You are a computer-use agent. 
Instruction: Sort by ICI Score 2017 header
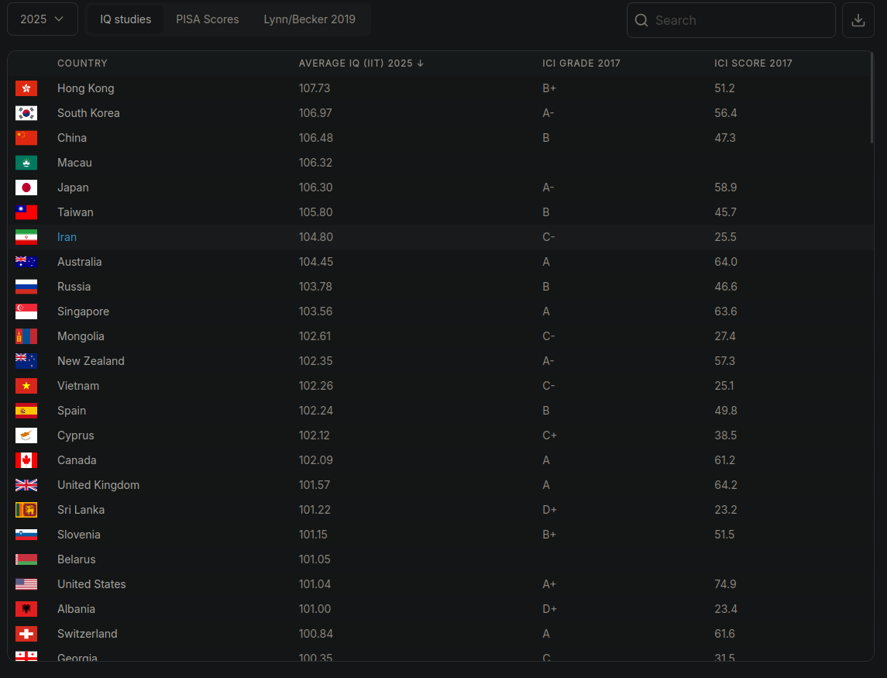tap(753, 64)
